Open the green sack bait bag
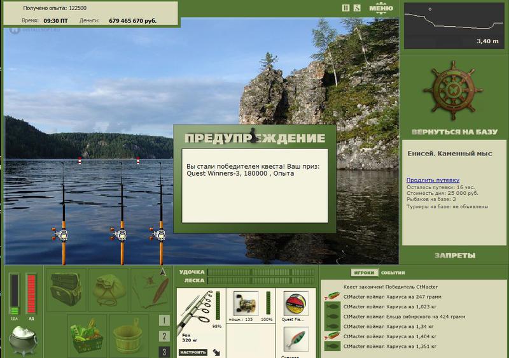 tap(108, 289)
